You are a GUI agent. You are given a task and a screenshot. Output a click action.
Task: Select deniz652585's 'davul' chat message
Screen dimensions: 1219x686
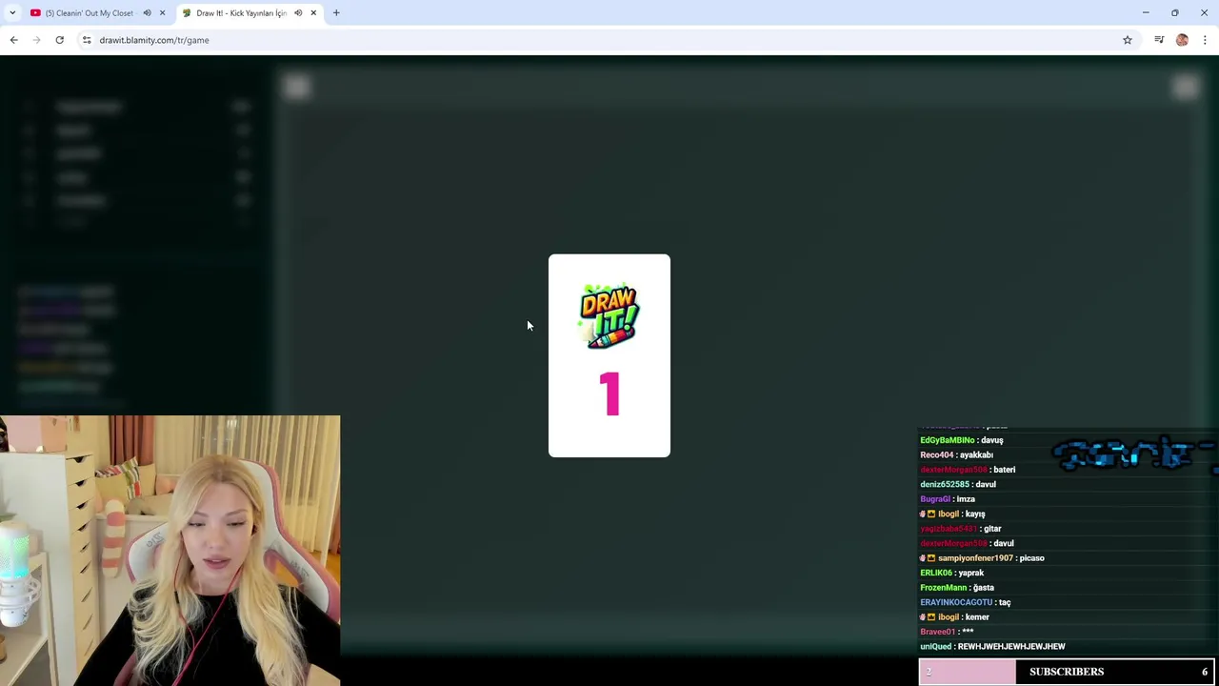(958, 484)
